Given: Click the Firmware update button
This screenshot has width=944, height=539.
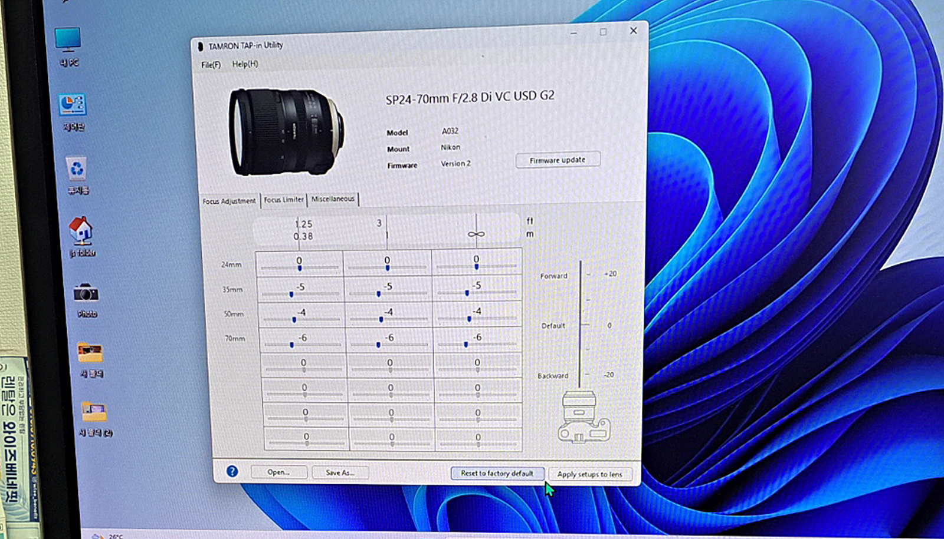Looking at the screenshot, I should point(558,160).
